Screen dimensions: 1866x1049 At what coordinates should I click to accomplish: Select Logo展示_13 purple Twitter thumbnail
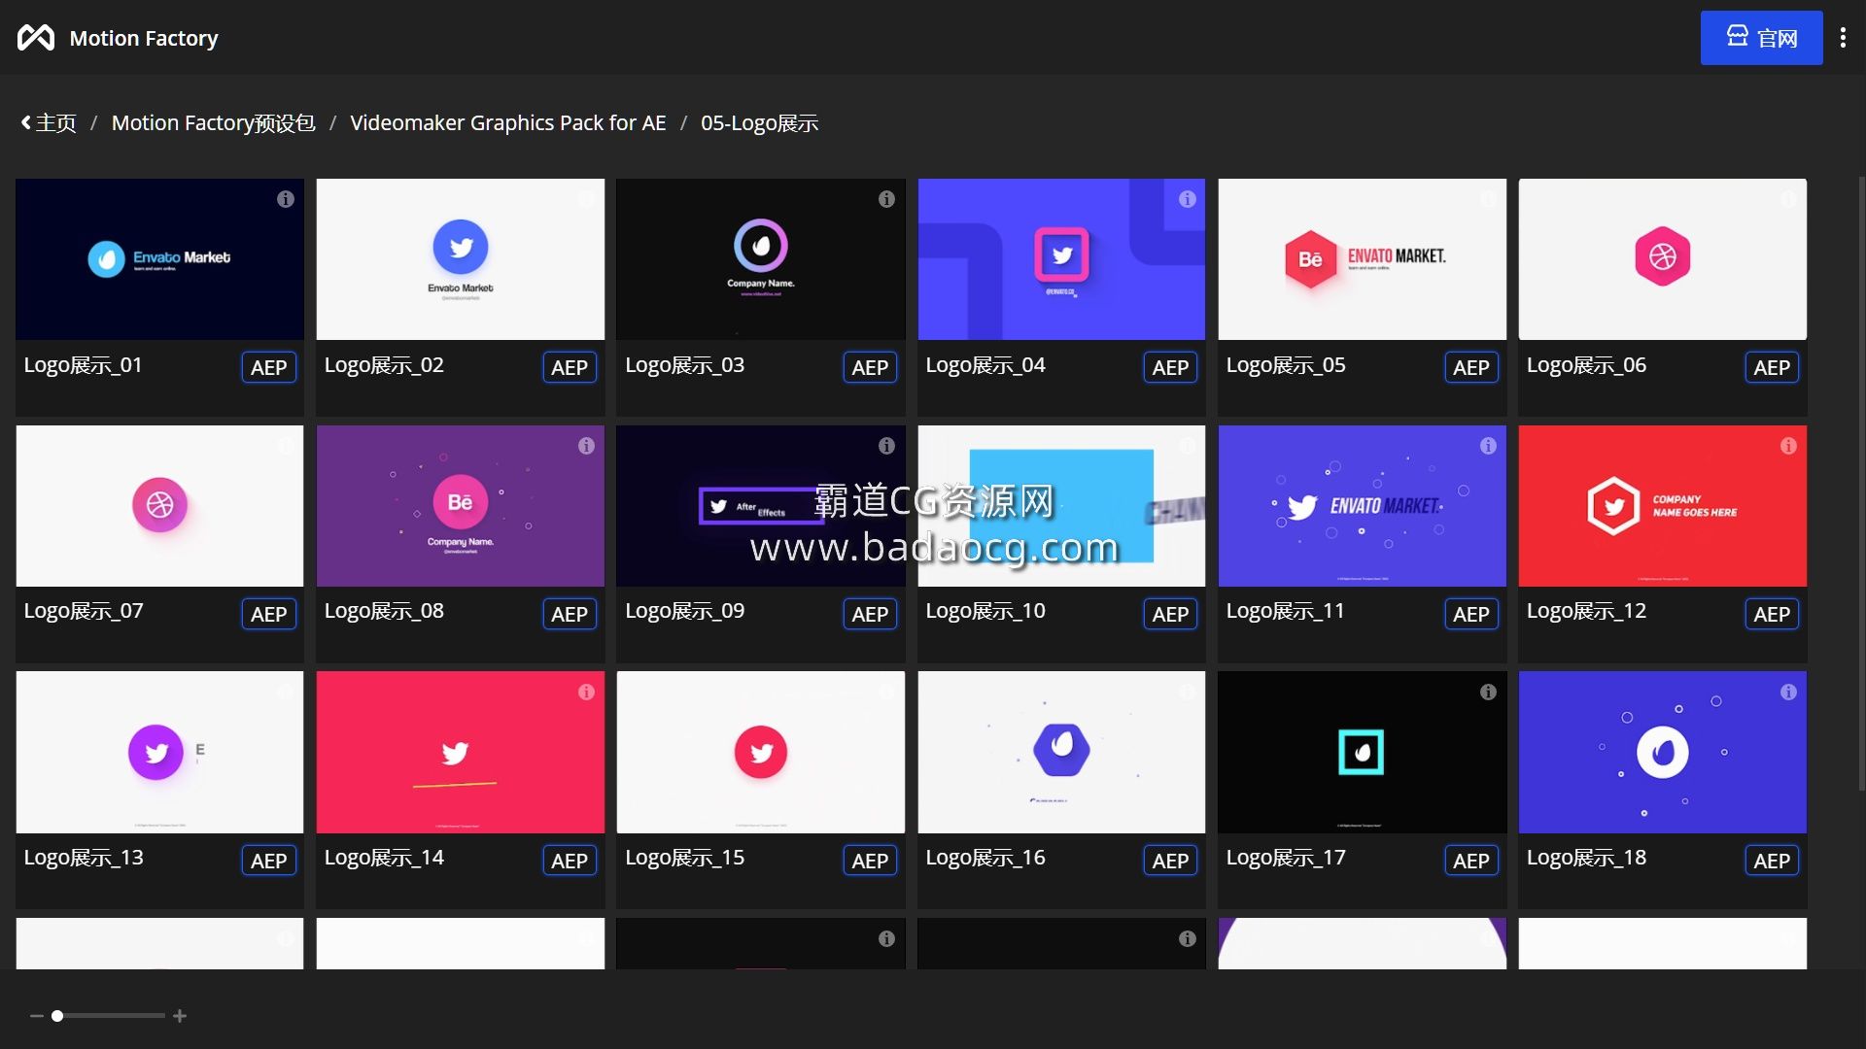[x=159, y=752]
